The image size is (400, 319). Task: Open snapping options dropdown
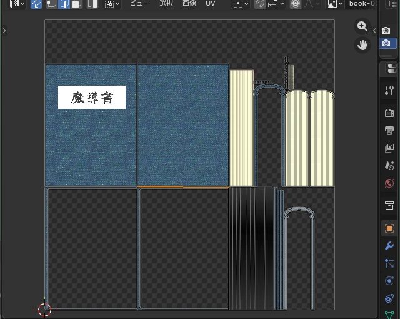(x=276, y=4)
